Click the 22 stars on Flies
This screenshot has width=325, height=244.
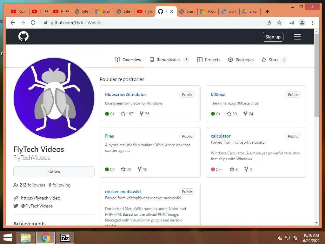(x=126, y=169)
